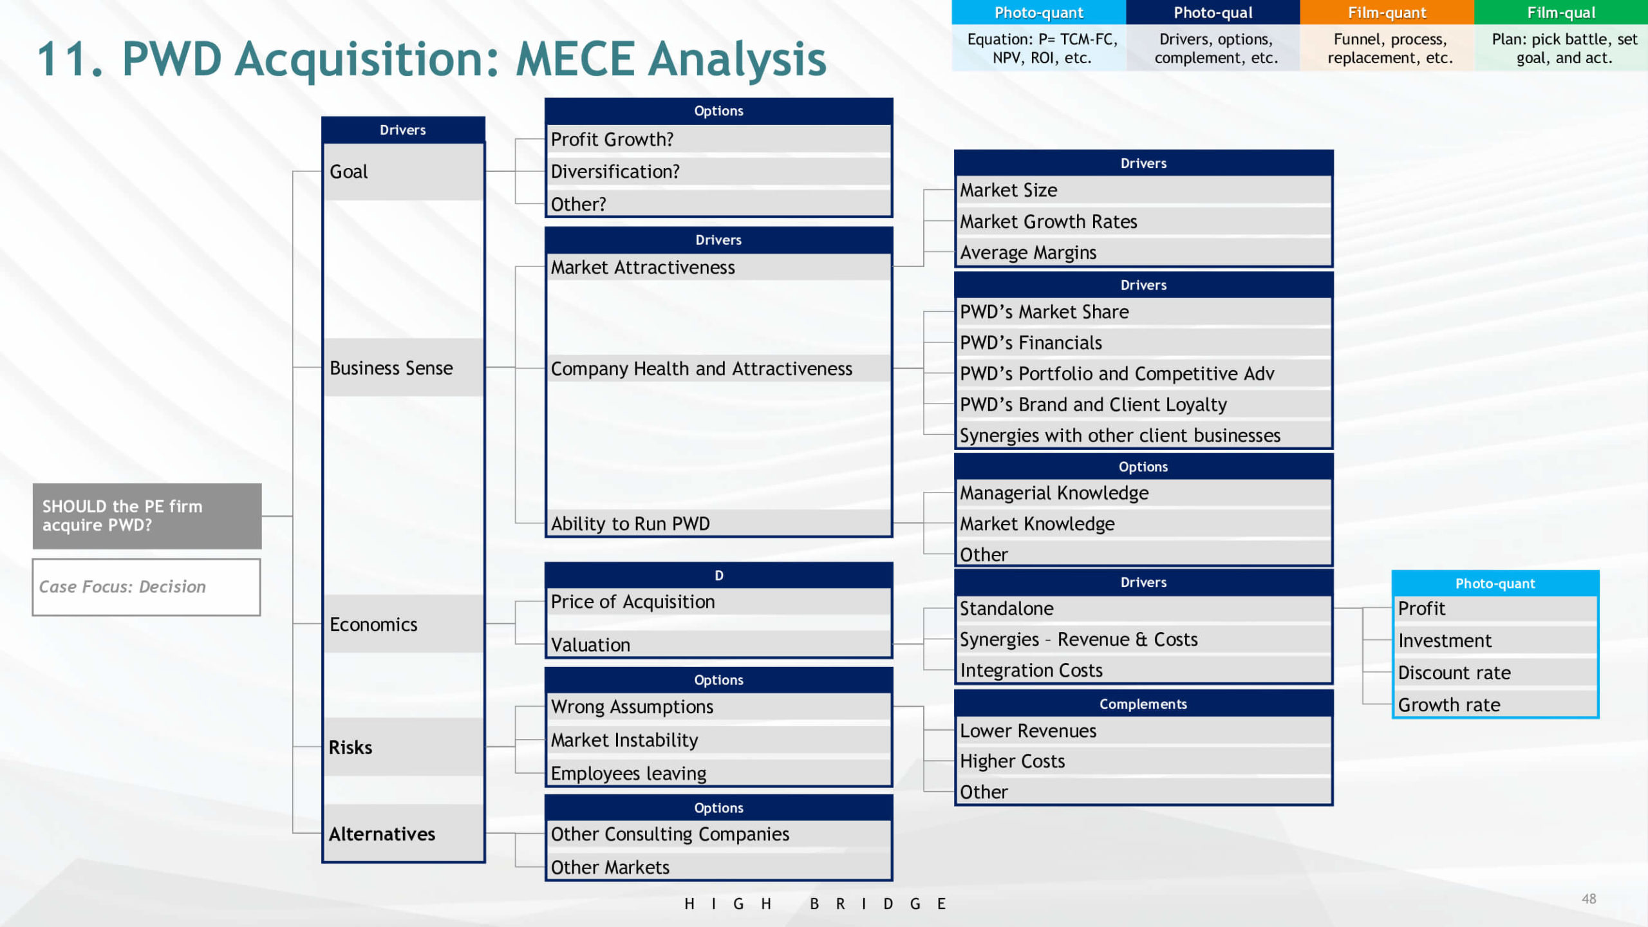
Task: Select 'Average Margins'
Action: [1143, 252]
